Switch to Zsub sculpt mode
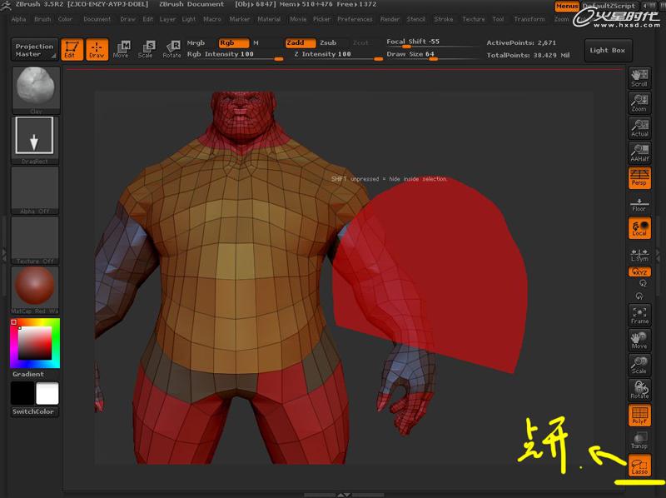Image resolution: width=666 pixels, height=498 pixels. pos(328,43)
